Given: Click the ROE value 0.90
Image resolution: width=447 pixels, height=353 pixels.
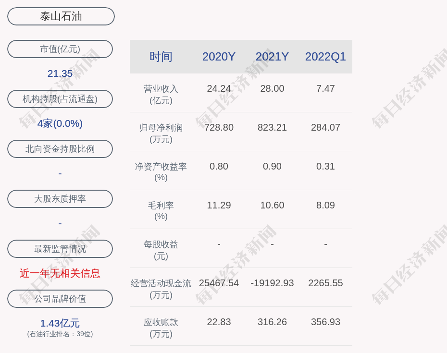Looking at the screenshot, I should pyautogui.click(x=272, y=166).
